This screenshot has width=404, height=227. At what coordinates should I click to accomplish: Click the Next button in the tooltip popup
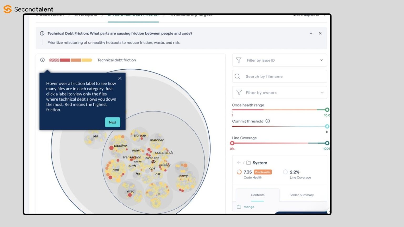coord(112,122)
